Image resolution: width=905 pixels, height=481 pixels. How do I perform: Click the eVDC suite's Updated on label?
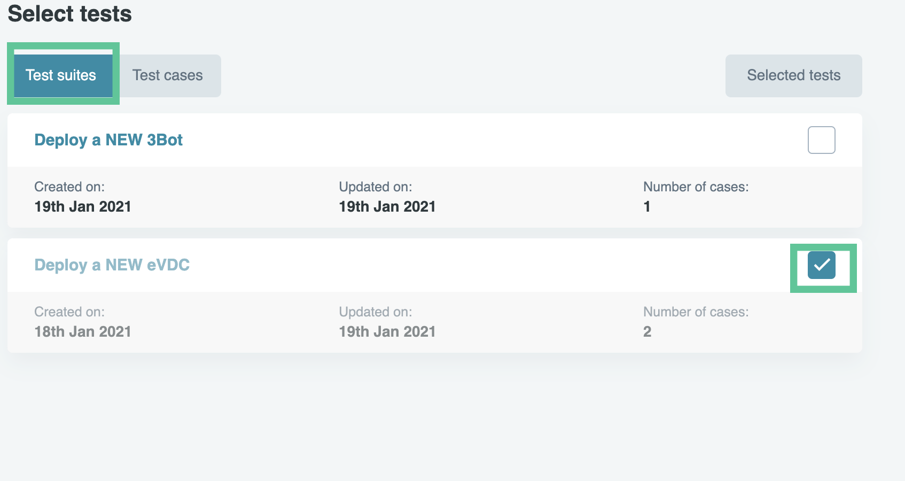tap(376, 312)
